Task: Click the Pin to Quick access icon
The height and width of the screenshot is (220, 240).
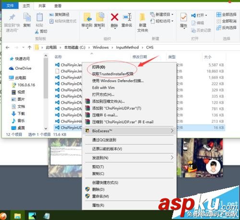Action: click(x=12, y=17)
